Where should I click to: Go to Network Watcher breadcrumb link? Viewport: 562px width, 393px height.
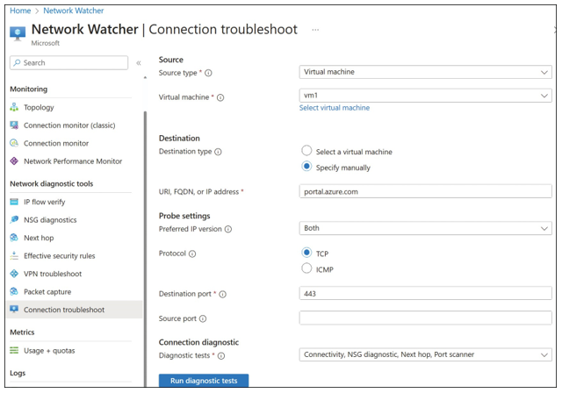[74, 11]
